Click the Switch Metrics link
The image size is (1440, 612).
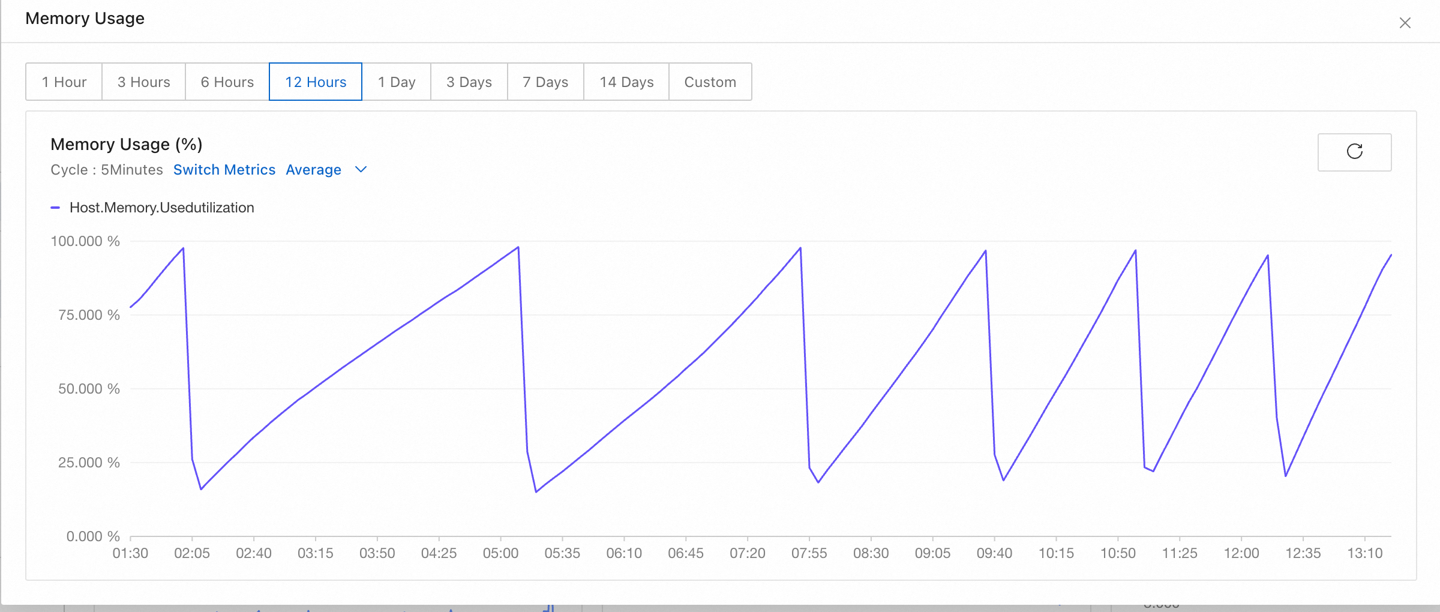[224, 170]
